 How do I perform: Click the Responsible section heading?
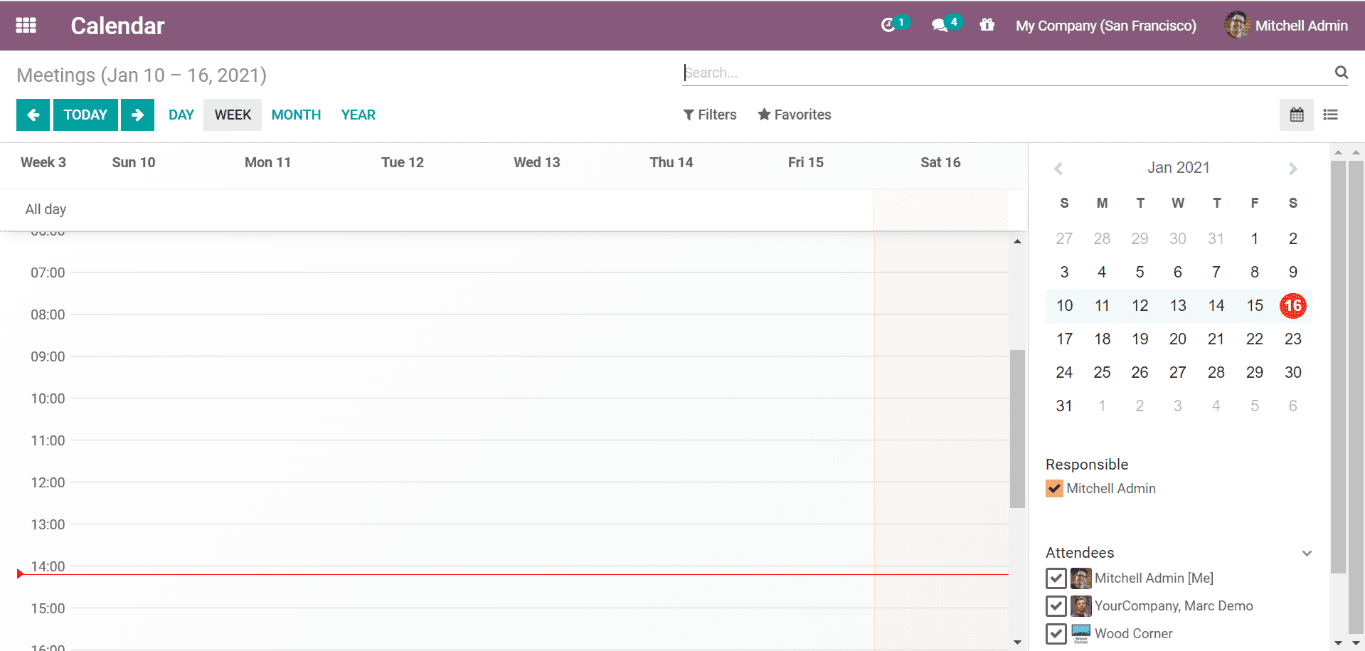1087,465
